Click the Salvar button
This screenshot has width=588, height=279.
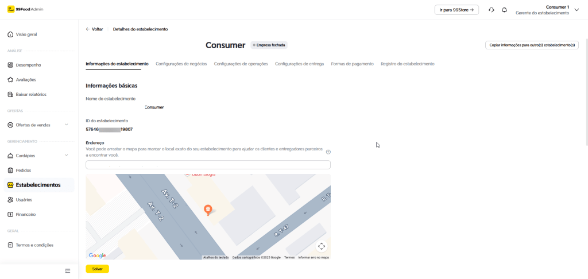[x=97, y=269]
